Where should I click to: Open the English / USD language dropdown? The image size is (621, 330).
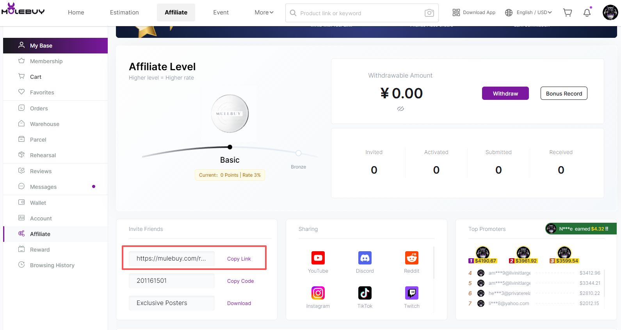click(534, 12)
